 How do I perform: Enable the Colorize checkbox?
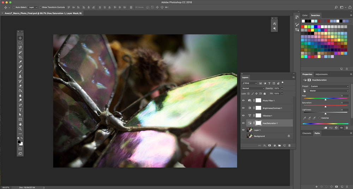(x=320, y=118)
